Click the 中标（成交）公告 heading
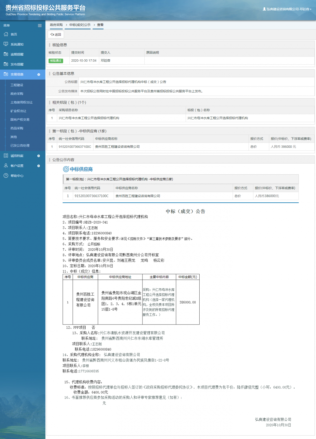Image resolution: width=316 pixels, height=439 pixels. click(x=185, y=211)
